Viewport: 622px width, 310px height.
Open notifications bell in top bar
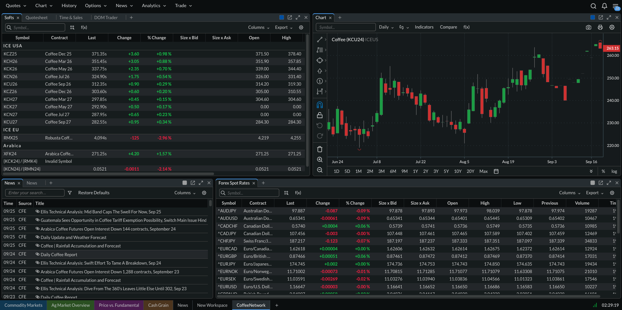pos(604,6)
